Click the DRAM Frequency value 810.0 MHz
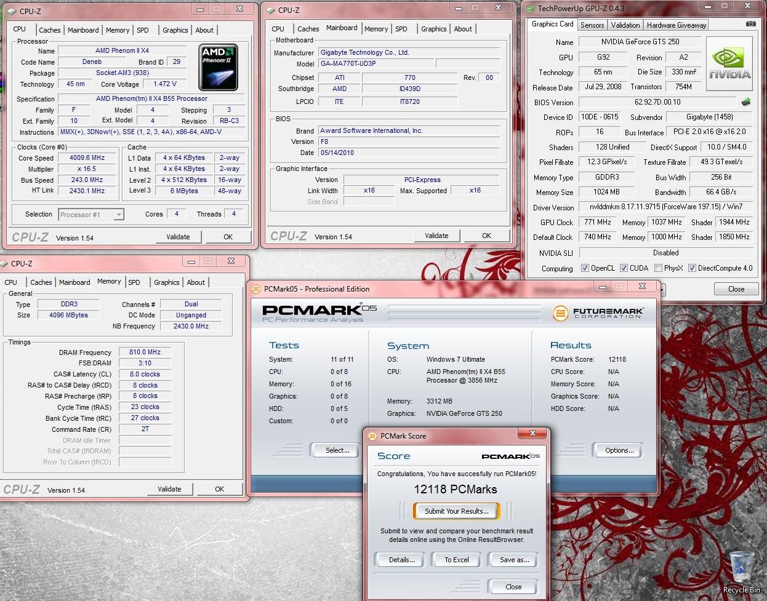The height and width of the screenshot is (601, 767). [x=145, y=352]
